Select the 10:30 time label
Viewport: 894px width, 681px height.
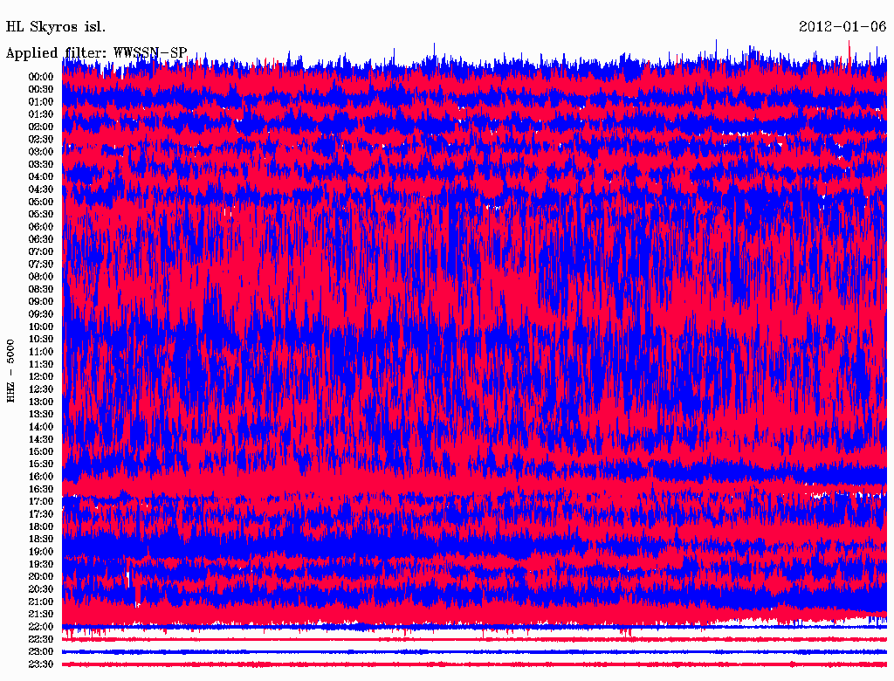41,340
